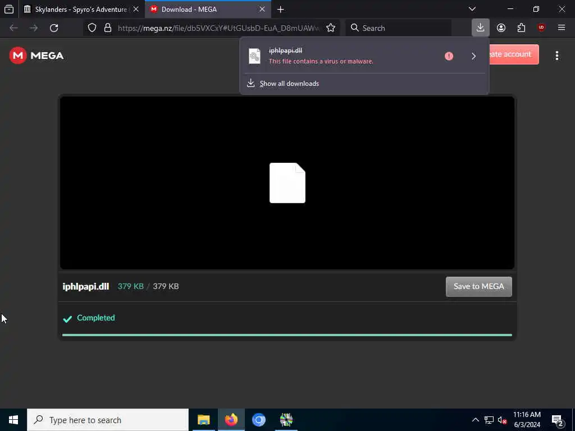Click the muted volume tray icon
The height and width of the screenshot is (431, 575).
[x=502, y=420]
